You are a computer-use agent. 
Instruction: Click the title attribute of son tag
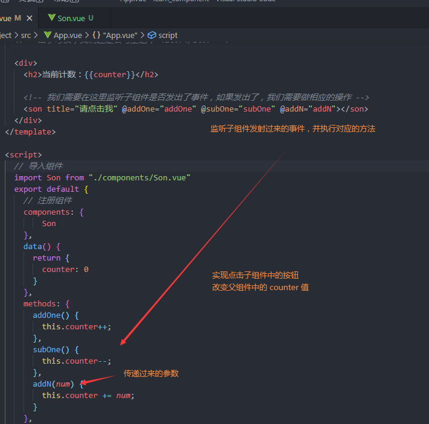82,109
